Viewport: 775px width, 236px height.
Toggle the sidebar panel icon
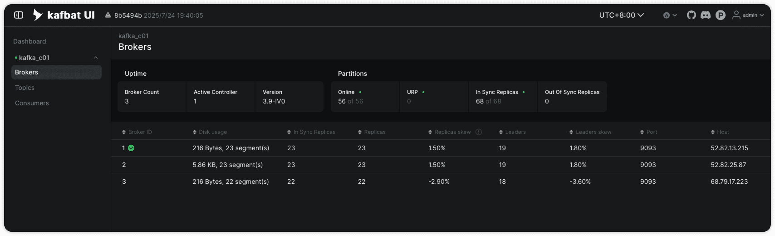point(19,15)
